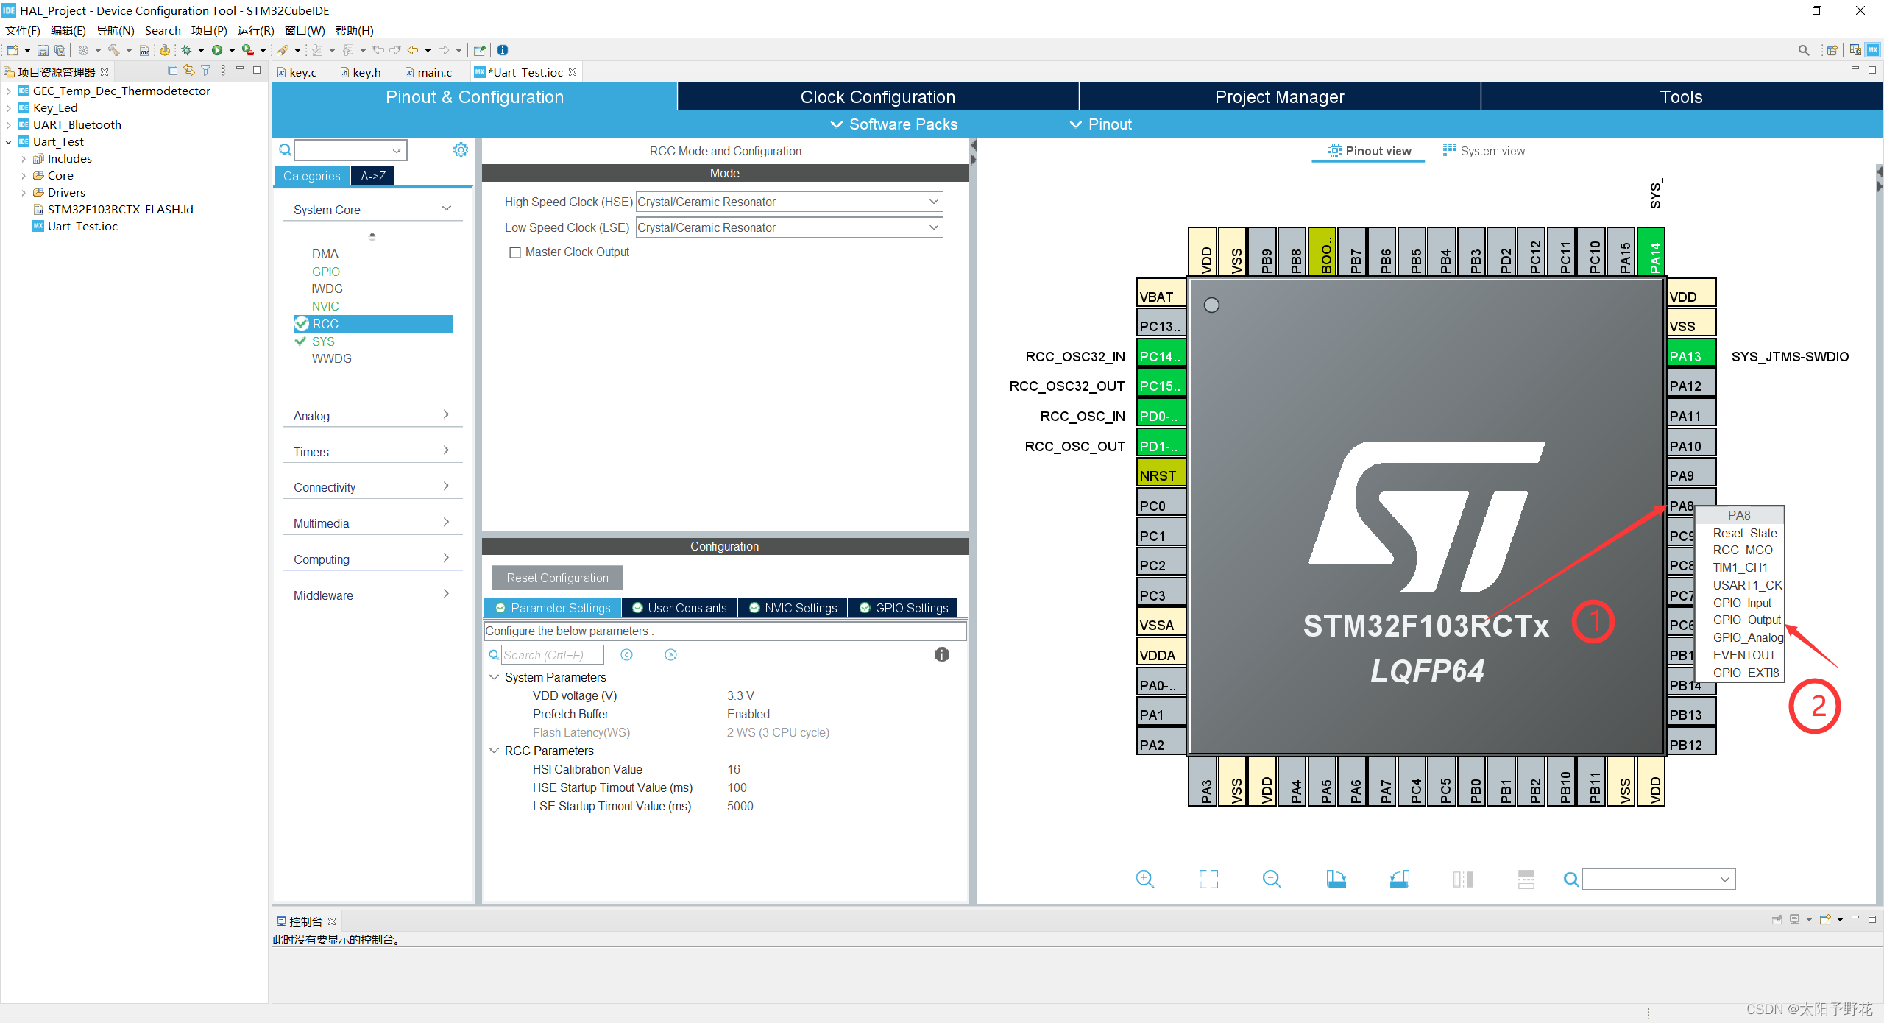Image resolution: width=1884 pixels, height=1023 pixels.
Task: Click the Reset Configuration button
Action: click(x=556, y=577)
